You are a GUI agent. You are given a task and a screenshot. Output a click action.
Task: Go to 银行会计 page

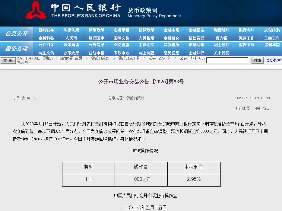pos(246,30)
